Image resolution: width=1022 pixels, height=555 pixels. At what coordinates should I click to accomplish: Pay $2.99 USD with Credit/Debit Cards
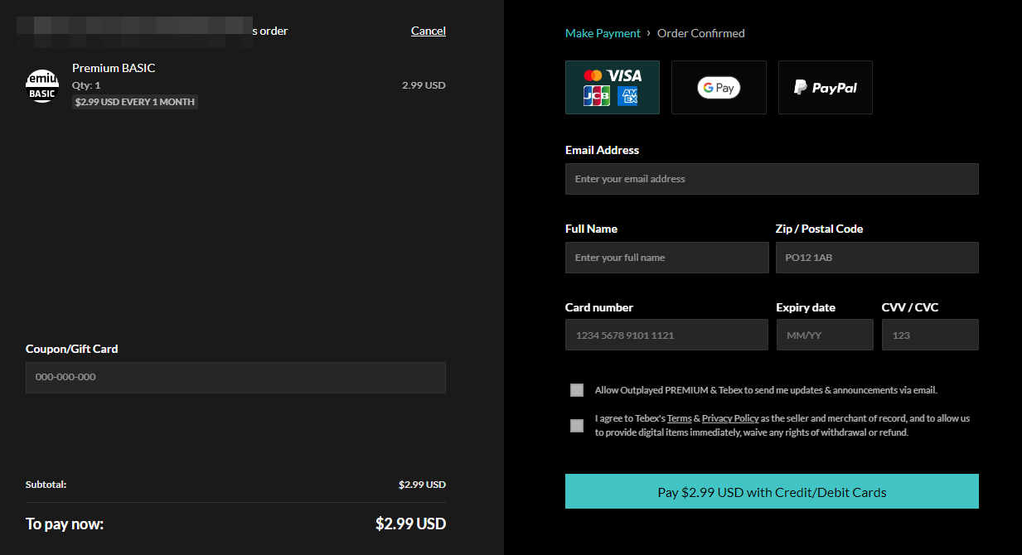[772, 491]
